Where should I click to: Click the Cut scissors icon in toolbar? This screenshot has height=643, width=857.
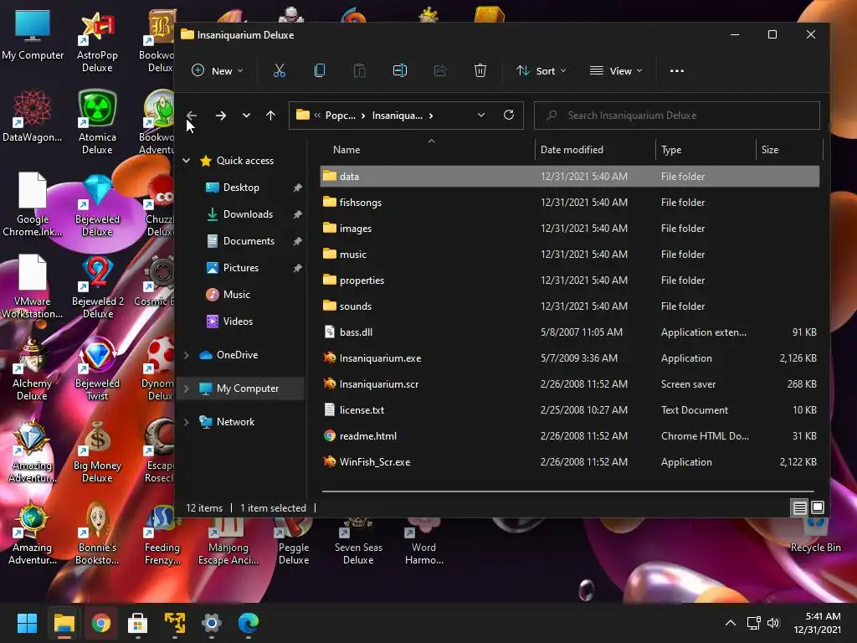280,70
